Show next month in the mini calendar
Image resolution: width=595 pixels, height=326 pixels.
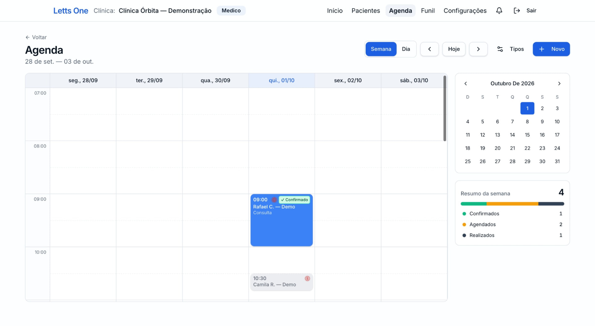[559, 84]
